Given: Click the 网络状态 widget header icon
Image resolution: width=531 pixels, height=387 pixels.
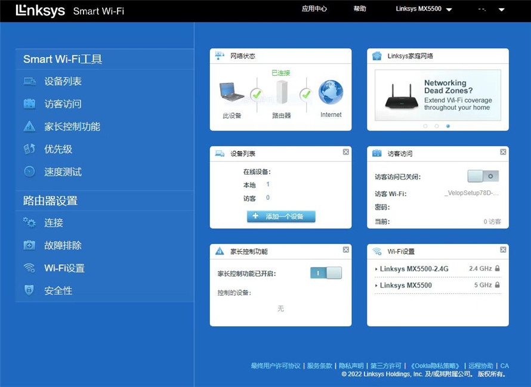Looking at the screenshot, I should pos(220,55).
